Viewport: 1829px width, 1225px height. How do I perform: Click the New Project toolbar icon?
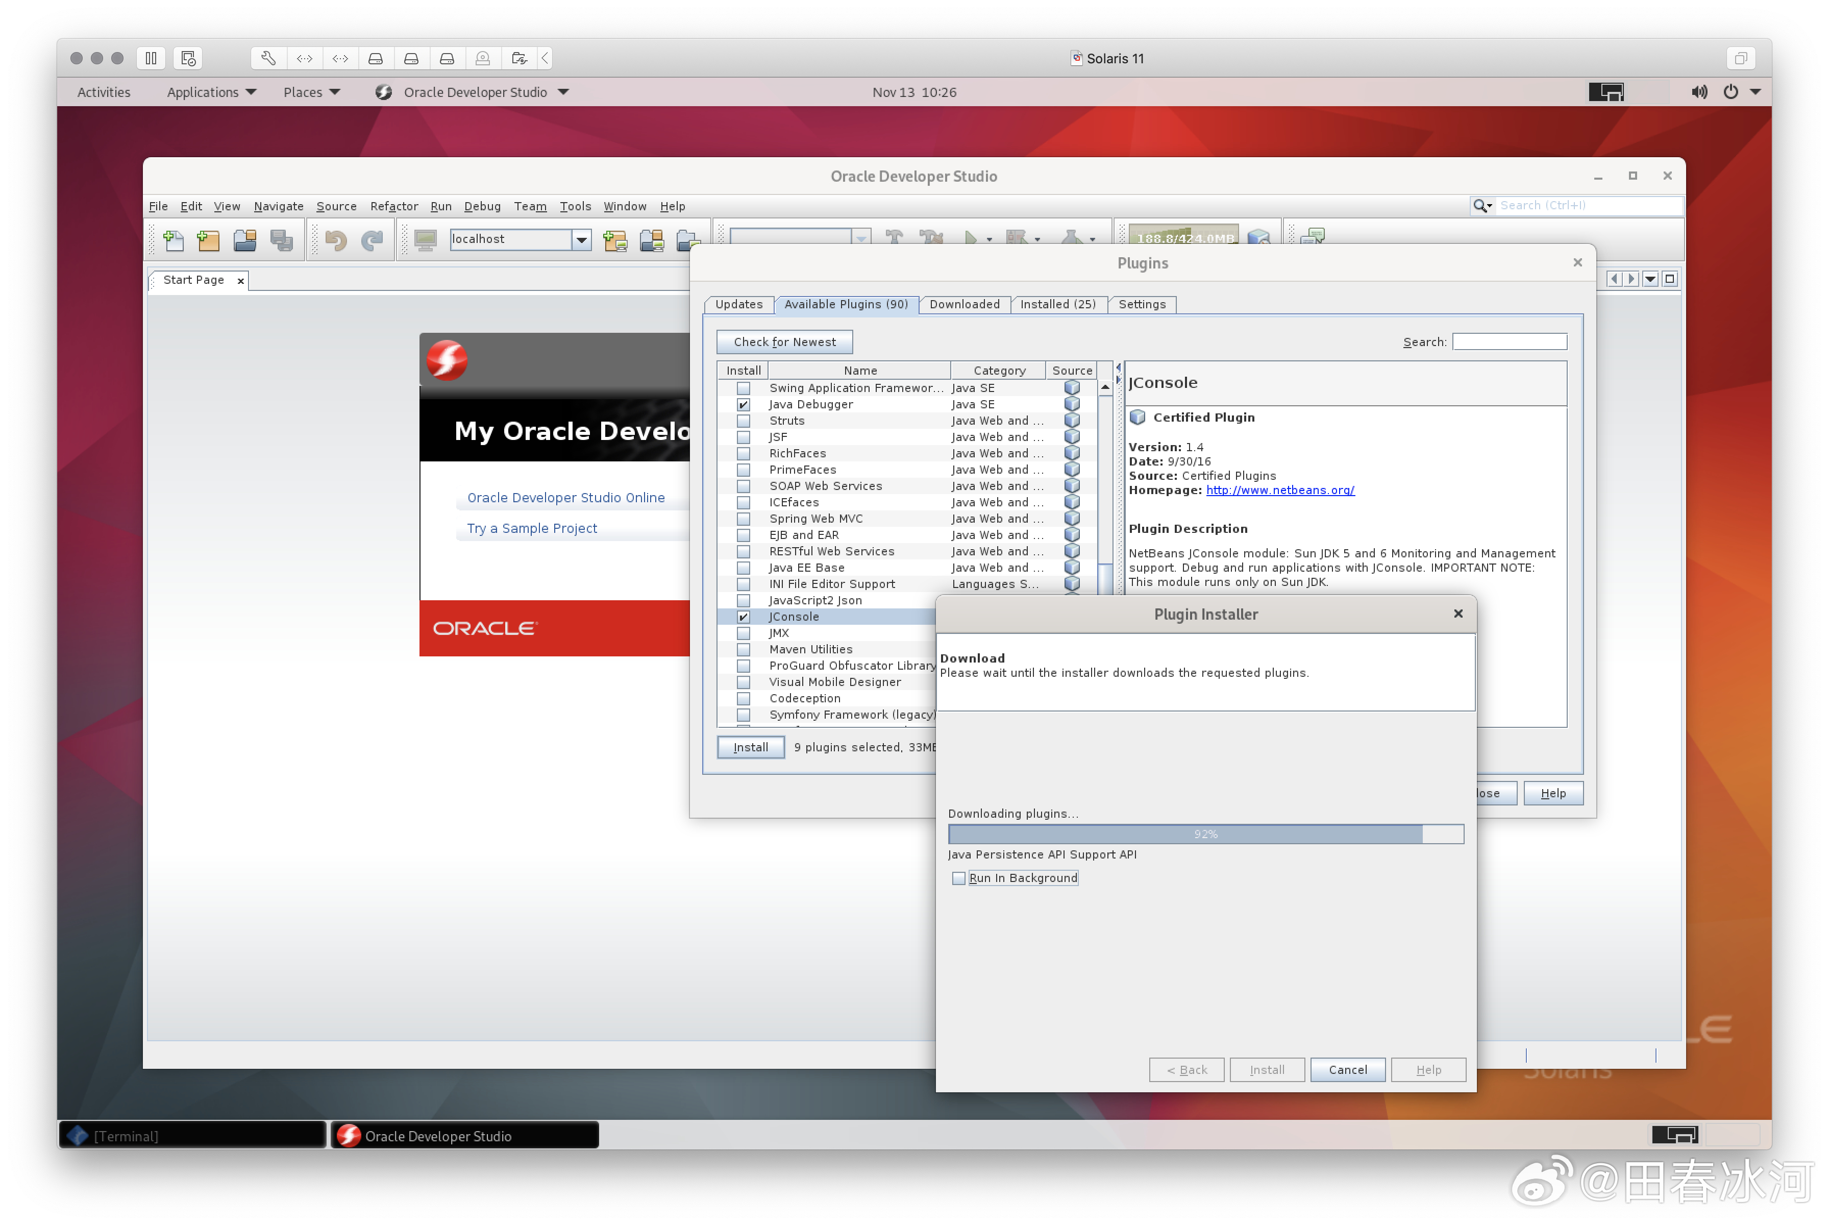(209, 240)
